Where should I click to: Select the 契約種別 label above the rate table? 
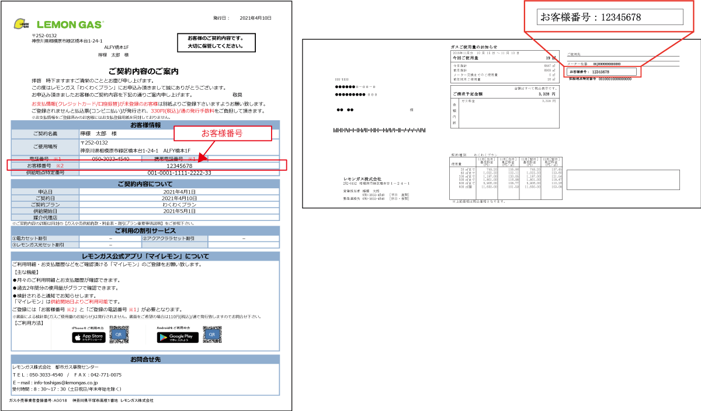click(x=459, y=154)
